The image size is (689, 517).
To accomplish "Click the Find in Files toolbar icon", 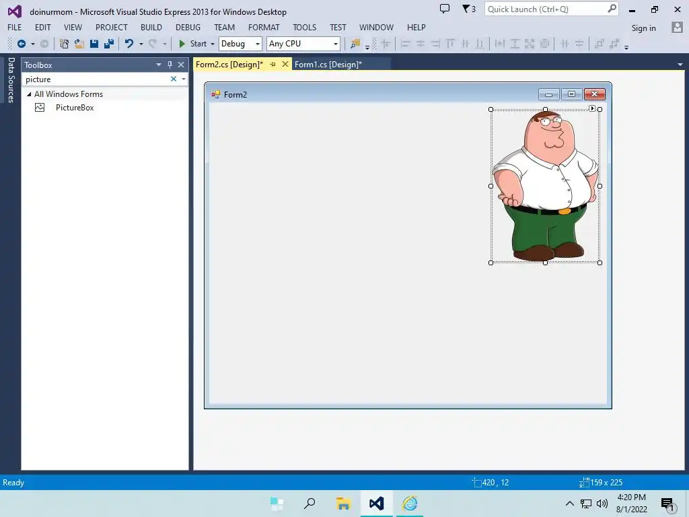I will coord(355,44).
